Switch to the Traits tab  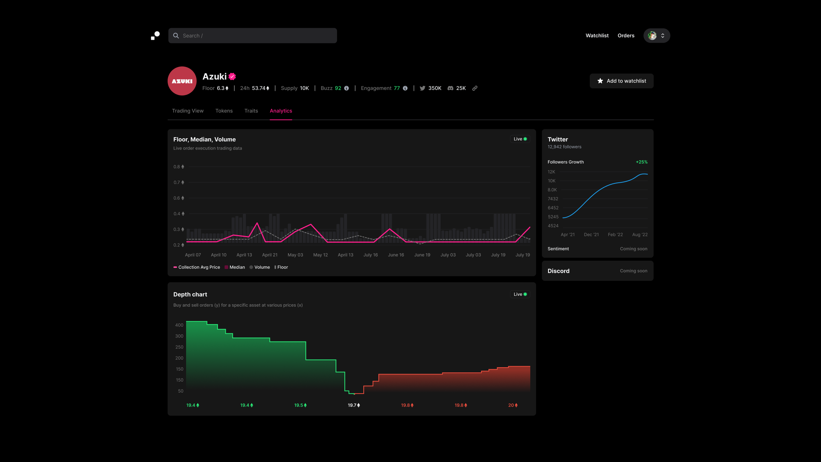click(251, 111)
